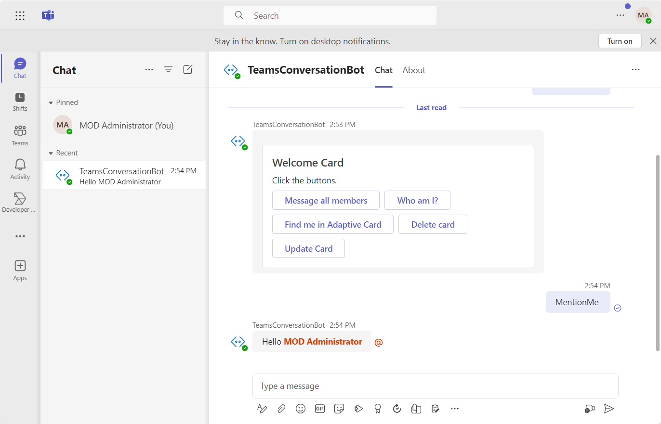The image size is (661, 424).
Task: Click Find me in Adaptive Card
Action: pyautogui.click(x=332, y=224)
